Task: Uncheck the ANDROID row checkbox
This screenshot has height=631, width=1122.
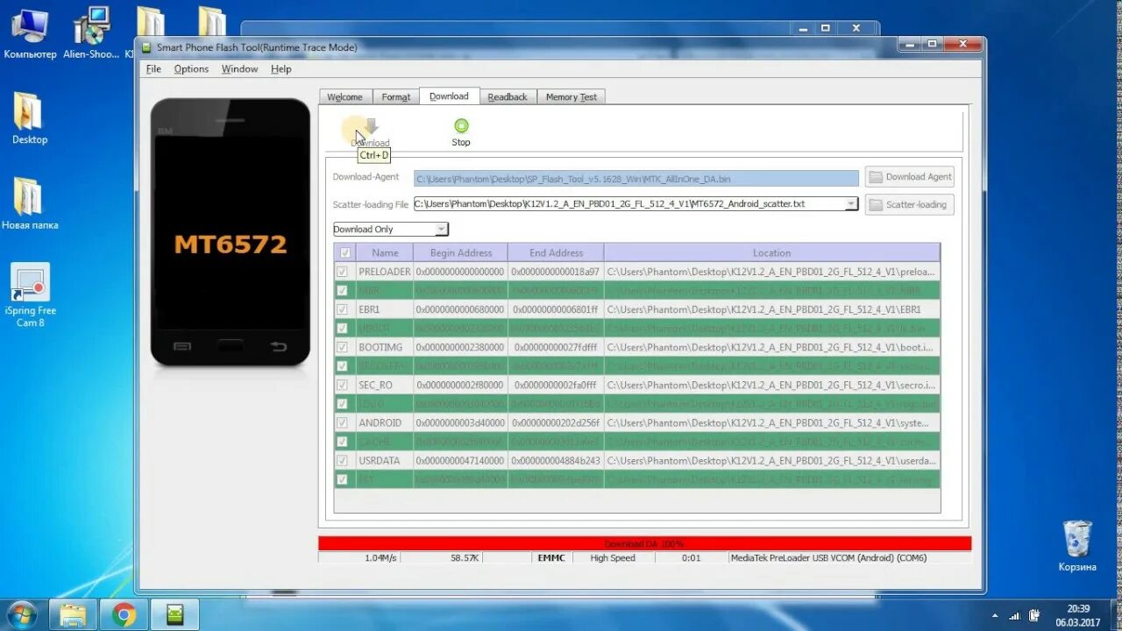Action: pos(342,422)
